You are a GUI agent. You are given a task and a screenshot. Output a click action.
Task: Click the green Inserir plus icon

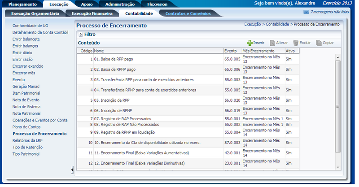click(x=250, y=43)
